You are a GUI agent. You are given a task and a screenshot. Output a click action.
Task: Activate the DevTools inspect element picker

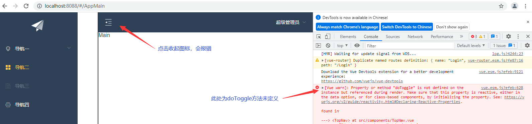[319, 36]
